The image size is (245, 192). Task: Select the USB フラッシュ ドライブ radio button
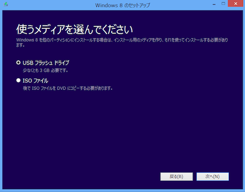pos(19,63)
